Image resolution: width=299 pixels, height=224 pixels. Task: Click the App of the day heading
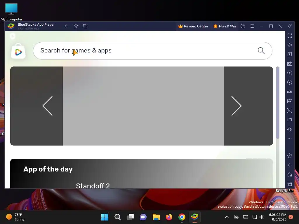click(x=48, y=169)
